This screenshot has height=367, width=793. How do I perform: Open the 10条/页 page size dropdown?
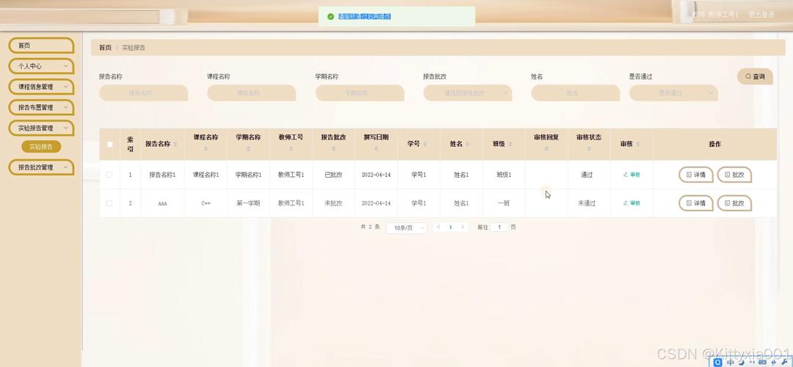coord(407,228)
